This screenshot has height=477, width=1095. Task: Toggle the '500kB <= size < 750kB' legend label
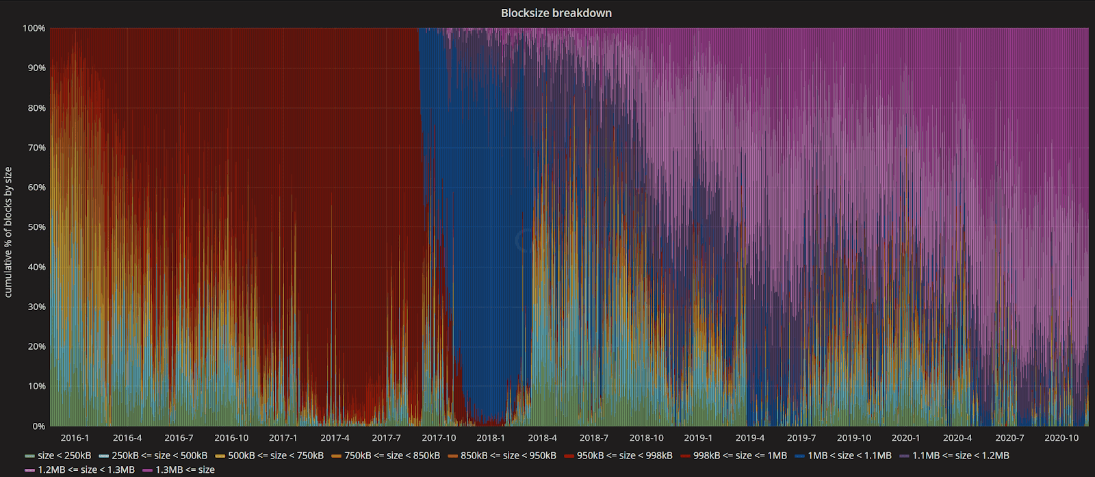click(276, 456)
